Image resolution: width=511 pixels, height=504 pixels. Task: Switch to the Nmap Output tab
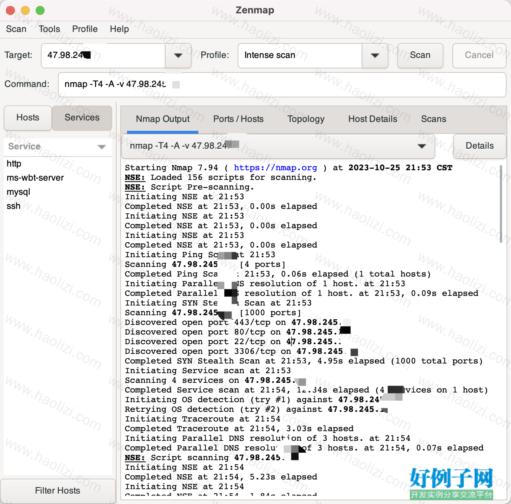click(x=163, y=119)
